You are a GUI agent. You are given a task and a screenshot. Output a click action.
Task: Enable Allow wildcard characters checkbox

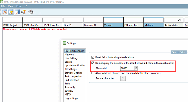point(93,73)
